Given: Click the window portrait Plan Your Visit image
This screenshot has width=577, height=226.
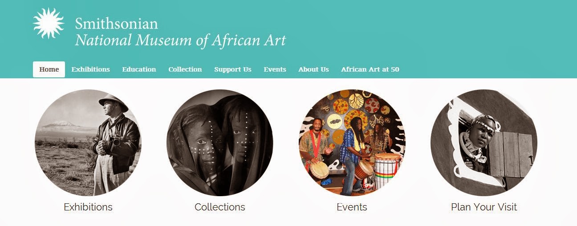Looking at the screenshot, I should 484,142.
